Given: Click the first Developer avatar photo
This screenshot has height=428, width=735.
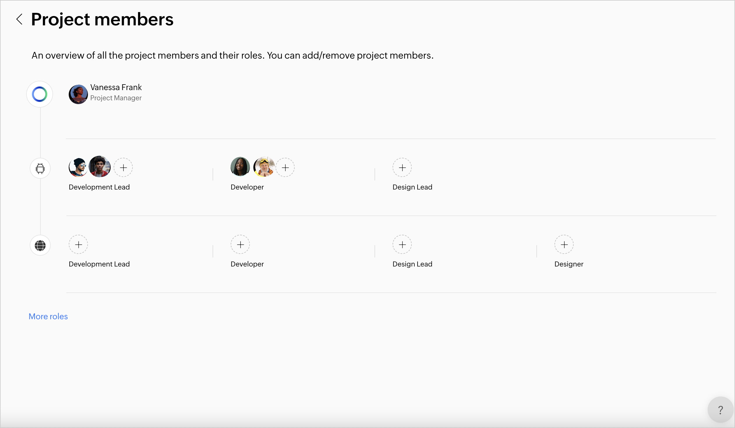Looking at the screenshot, I should (x=240, y=167).
